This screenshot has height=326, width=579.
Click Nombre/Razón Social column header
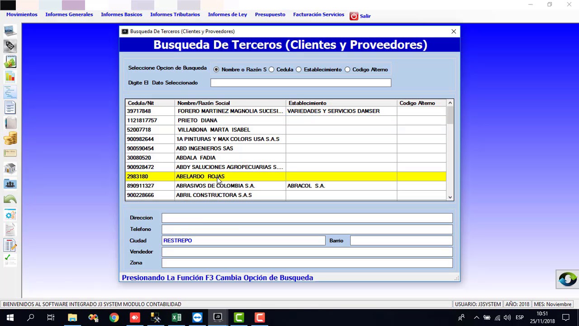230,103
